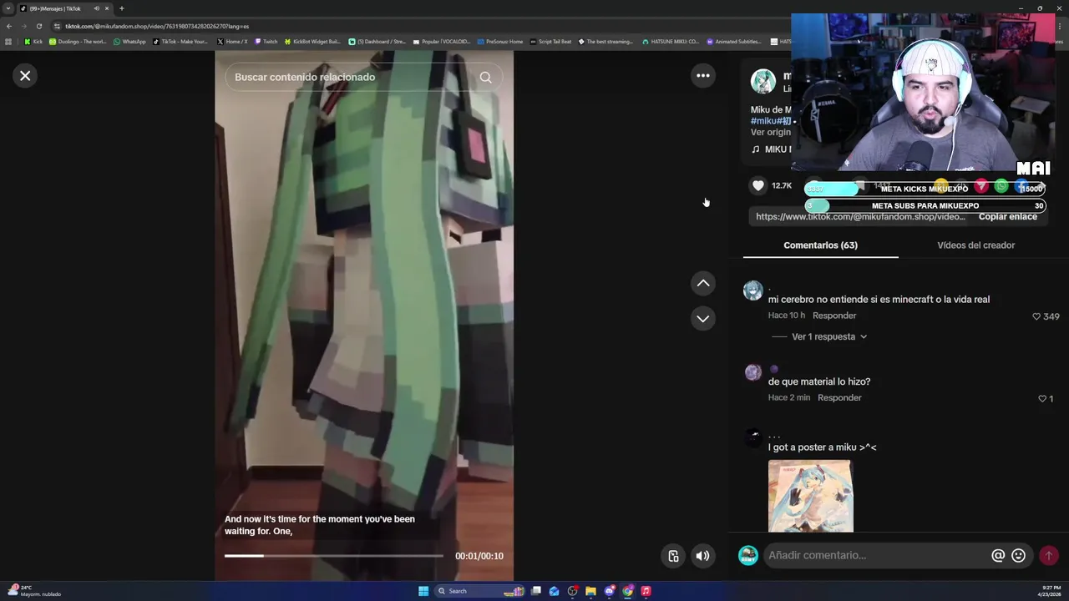Viewport: 1069px width, 601px height.
Task: Switch to Vídeos del creador tab
Action: tap(975, 245)
